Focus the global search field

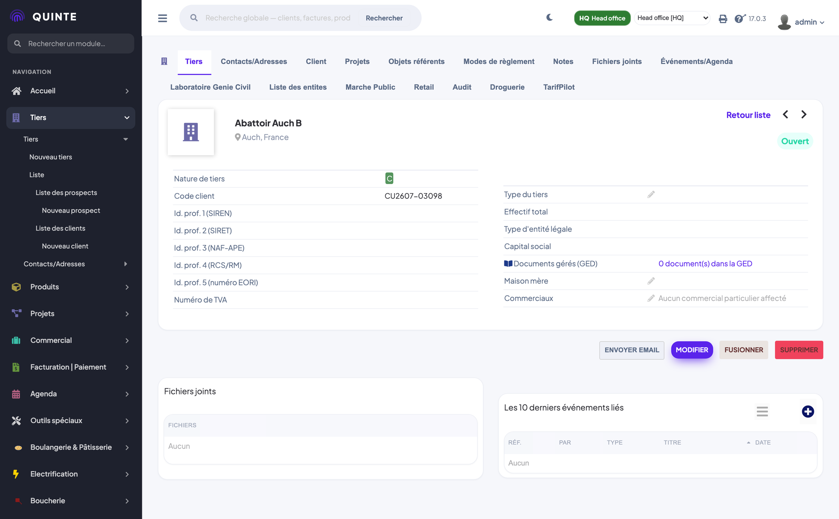click(278, 18)
